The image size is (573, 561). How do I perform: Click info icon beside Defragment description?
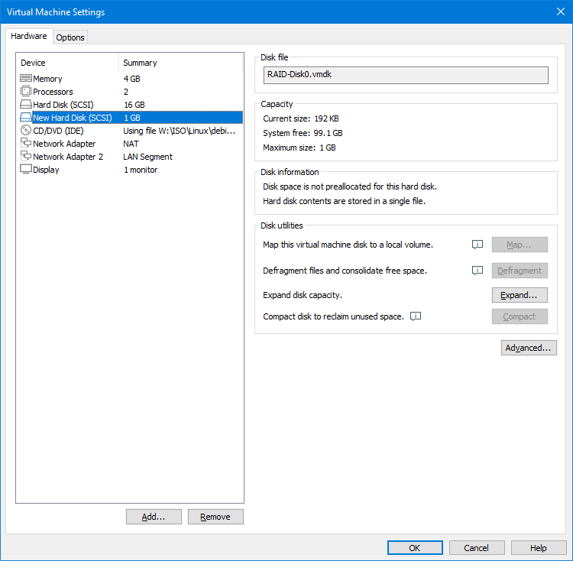477,271
